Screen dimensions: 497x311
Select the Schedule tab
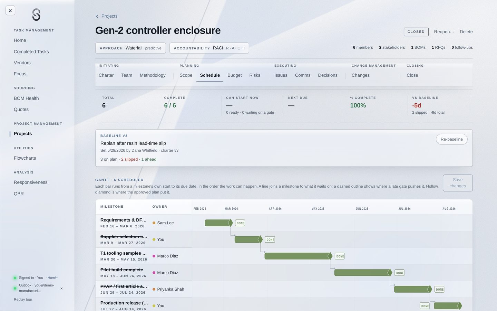coord(210,75)
